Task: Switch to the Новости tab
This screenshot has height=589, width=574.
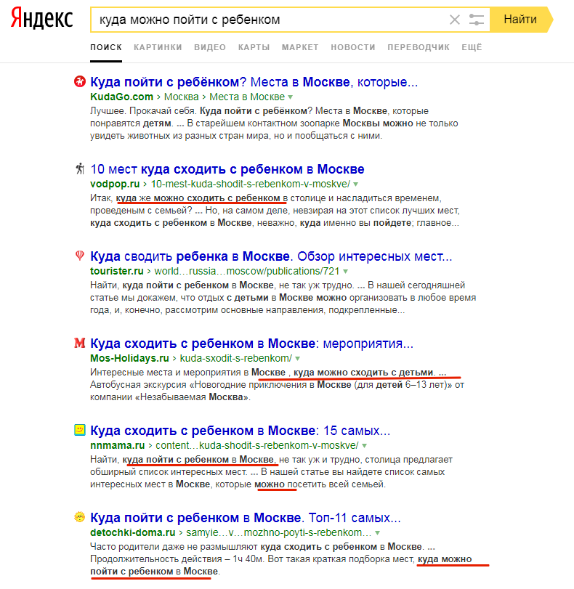Action: pos(353,47)
